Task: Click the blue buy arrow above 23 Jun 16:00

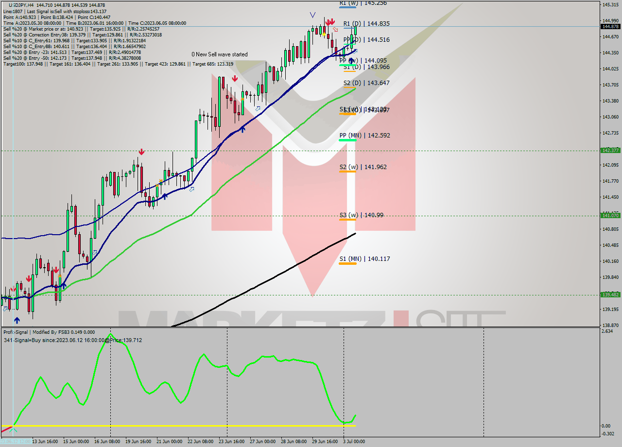Action: click(242, 129)
